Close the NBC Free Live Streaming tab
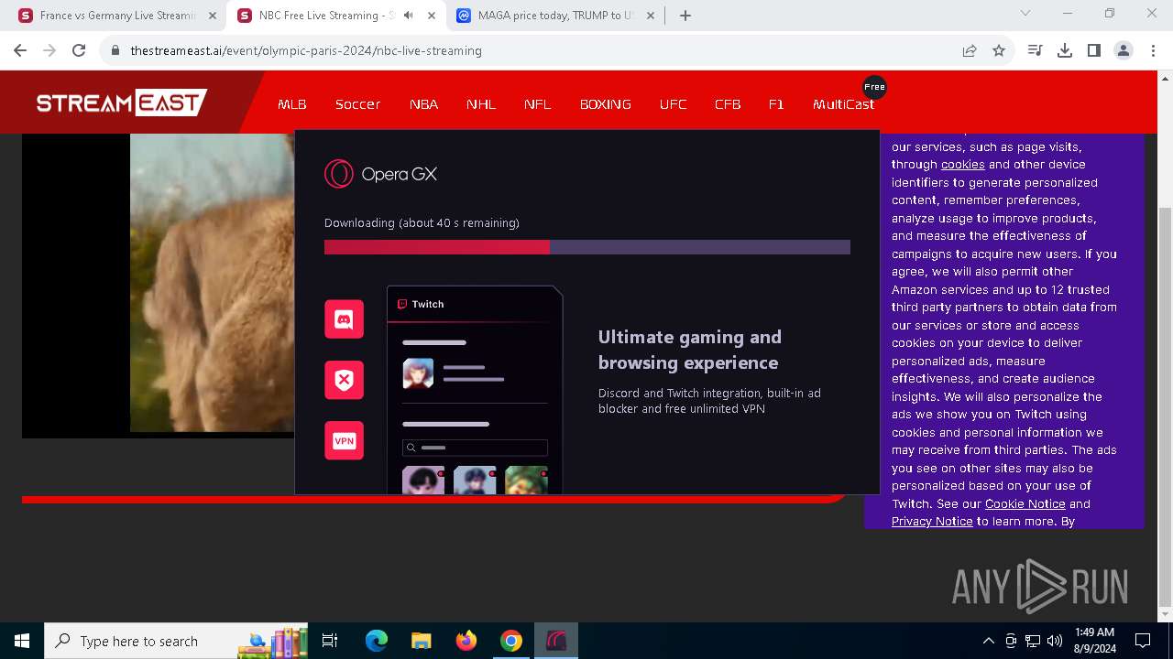This screenshot has height=659, width=1173. tap(432, 16)
